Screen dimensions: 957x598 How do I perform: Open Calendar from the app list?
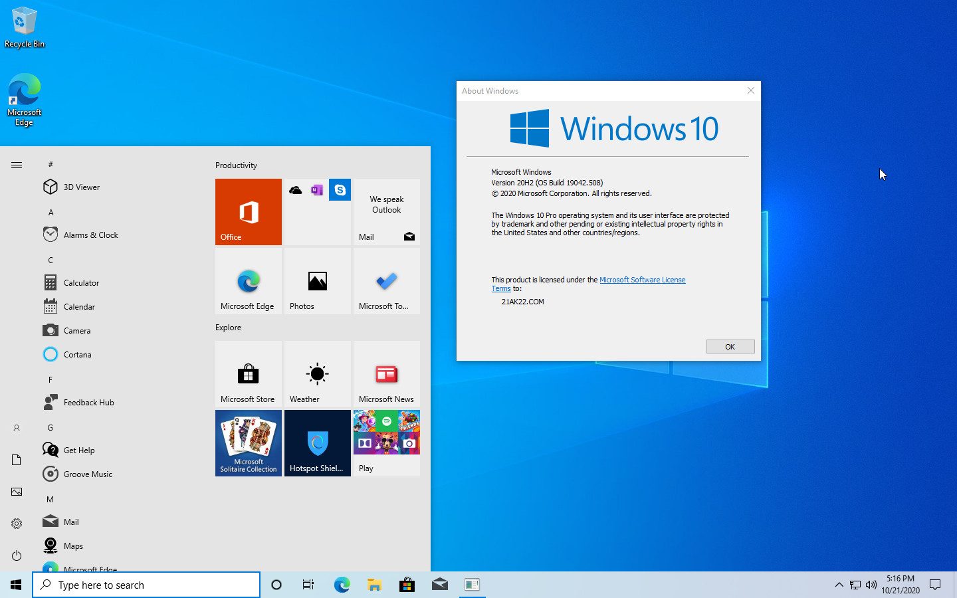(x=120, y=307)
